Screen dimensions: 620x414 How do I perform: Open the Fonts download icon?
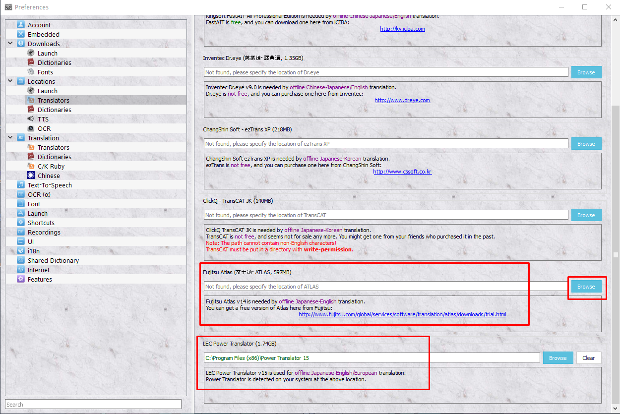pyautogui.click(x=31, y=72)
